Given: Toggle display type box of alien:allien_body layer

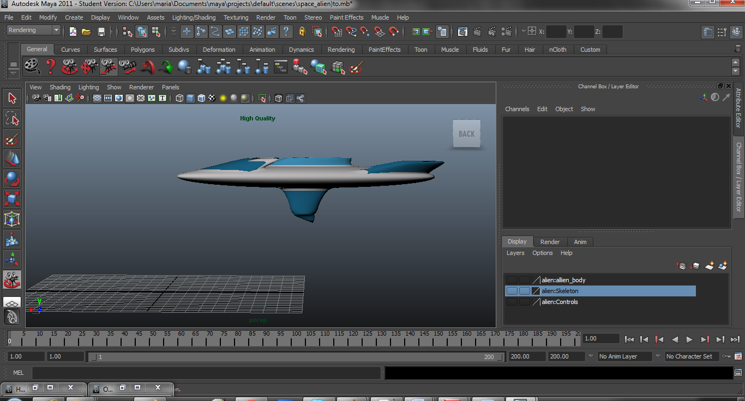Looking at the screenshot, I should point(525,280).
